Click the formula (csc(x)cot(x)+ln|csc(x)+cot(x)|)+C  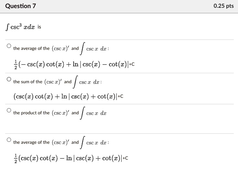point(69,96)
